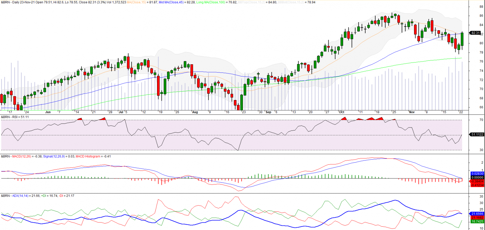
Task: Click the green 16.7425 +DI value tag
Action: click(477, 222)
